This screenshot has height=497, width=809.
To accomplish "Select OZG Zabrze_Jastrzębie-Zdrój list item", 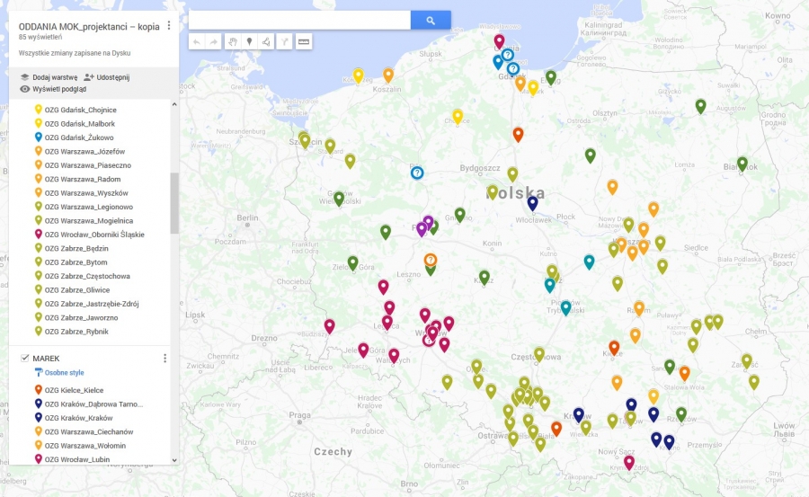I will 93,304.
